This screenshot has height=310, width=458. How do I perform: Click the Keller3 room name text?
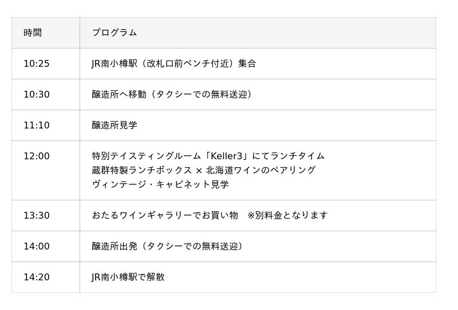click(x=221, y=156)
